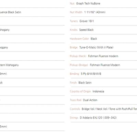Select the Controls label
The image size is (137, 137).
coord(75,109)
